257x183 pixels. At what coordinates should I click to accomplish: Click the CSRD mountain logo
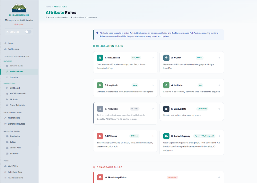pos(19,8)
